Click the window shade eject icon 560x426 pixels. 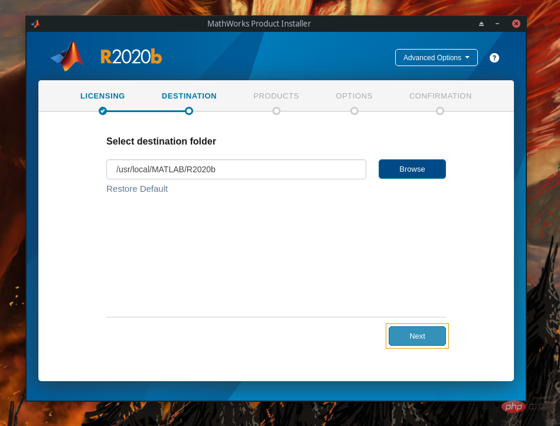tap(481, 24)
